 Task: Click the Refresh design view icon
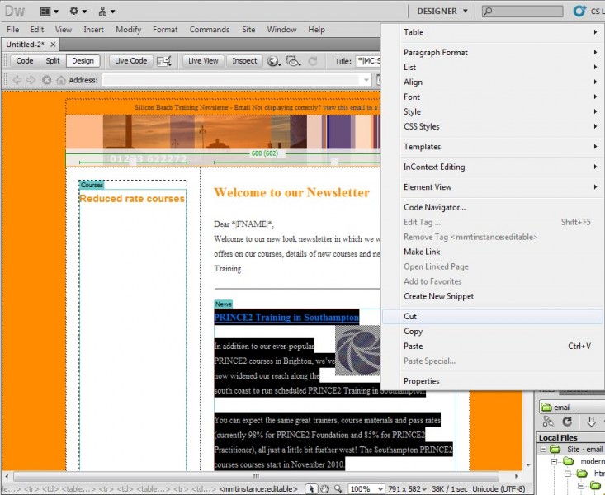[x=313, y=61]
